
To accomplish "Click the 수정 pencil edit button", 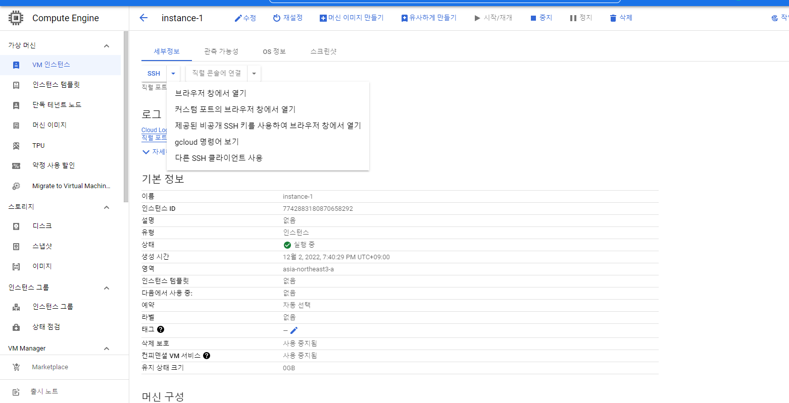I will click(245, 18).
